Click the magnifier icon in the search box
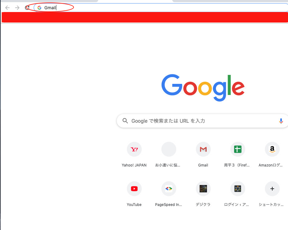This screenshot has width=288, height=230. (x=125, y=121)
